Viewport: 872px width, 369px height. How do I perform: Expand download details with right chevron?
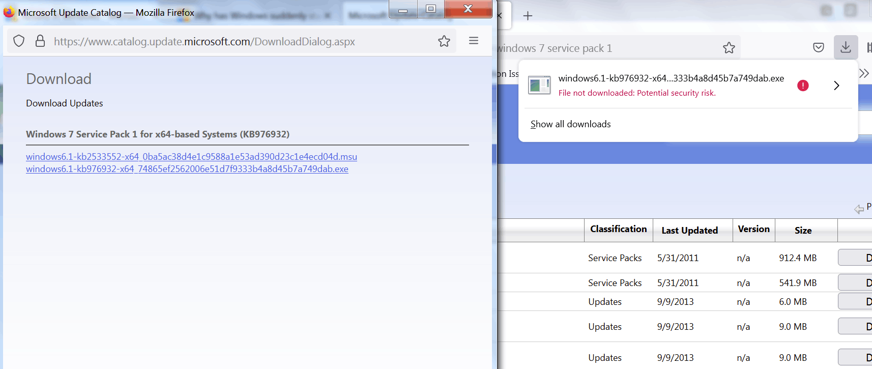tap(836, 86)
